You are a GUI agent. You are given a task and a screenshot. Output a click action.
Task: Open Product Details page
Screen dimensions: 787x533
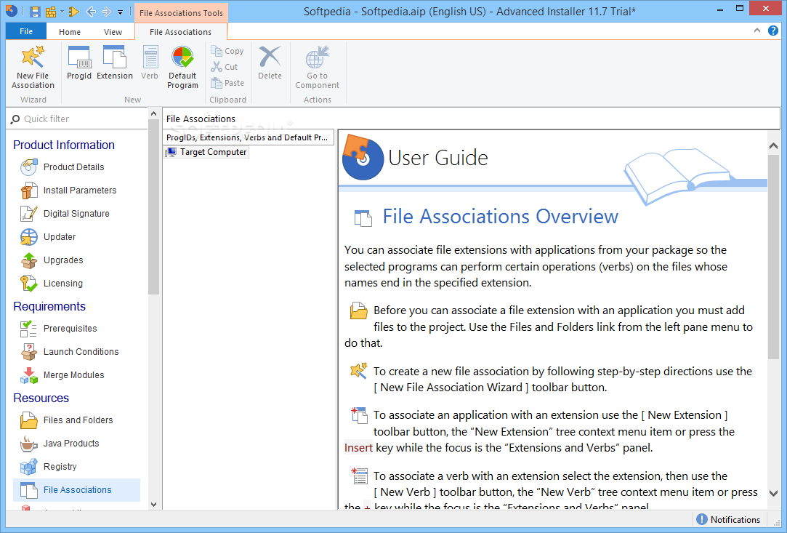point(74,167)
